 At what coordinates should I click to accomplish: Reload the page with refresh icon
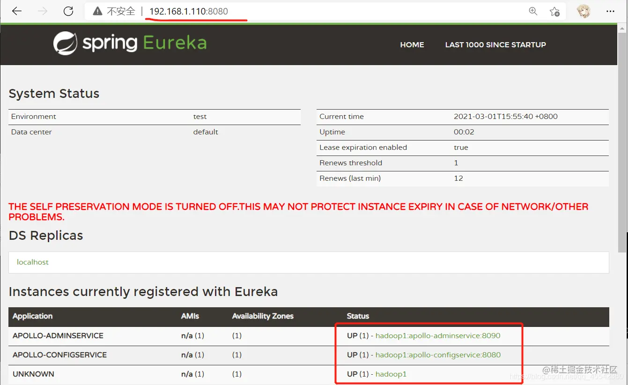tap(68, 11)
